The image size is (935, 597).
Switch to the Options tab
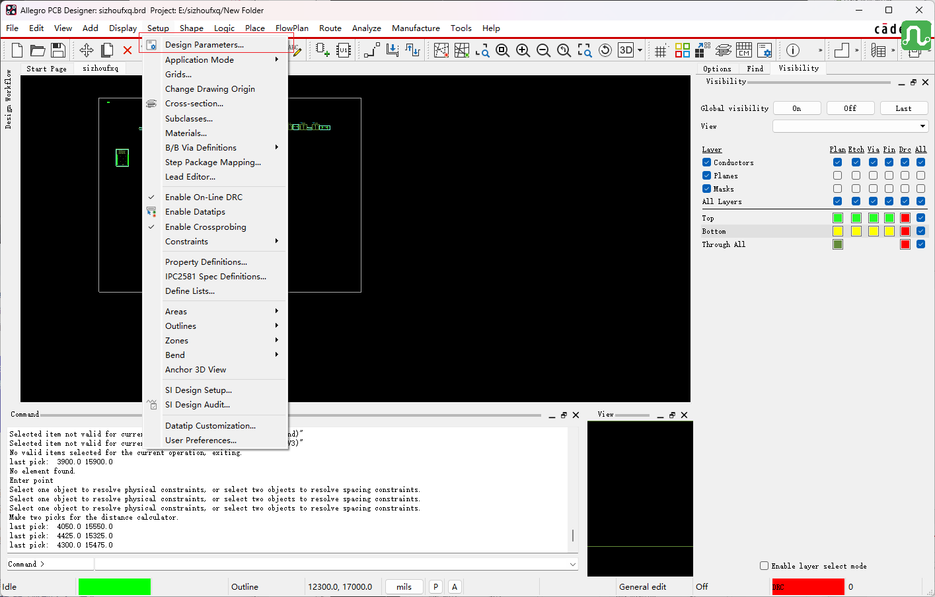tap(717, 69)
